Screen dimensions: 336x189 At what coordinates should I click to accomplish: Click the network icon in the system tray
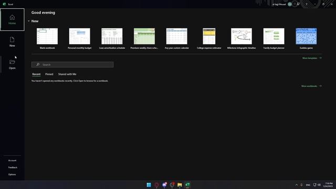(x=314, y=185)
